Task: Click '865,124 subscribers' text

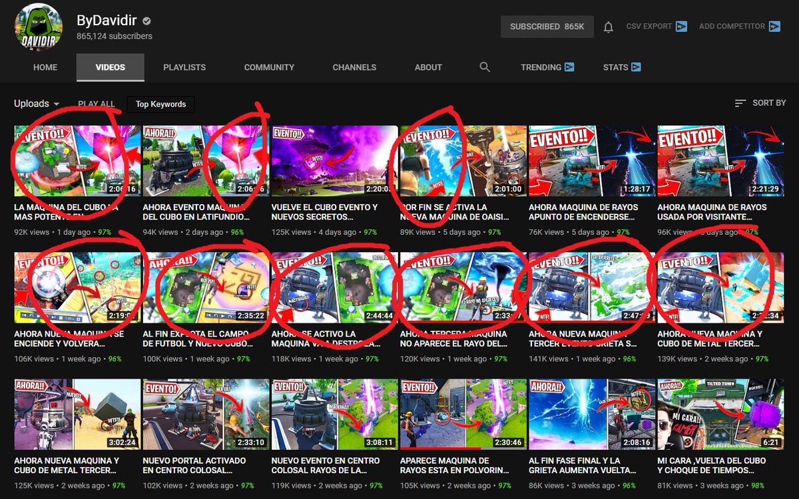Action: [115, 36]
